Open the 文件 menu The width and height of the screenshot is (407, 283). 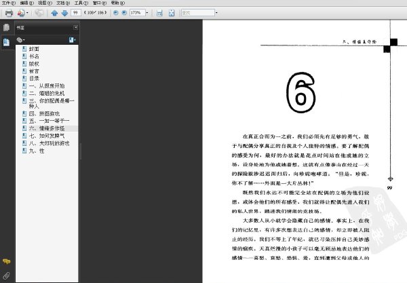click(x=9, y=3)
